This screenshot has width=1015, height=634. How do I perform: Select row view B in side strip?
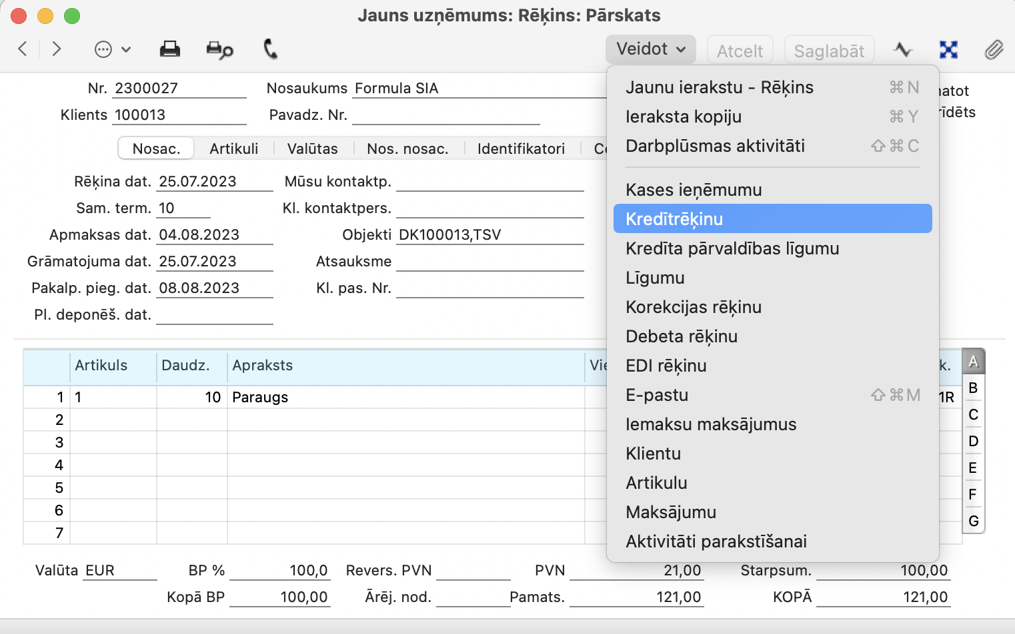(973, 388)
